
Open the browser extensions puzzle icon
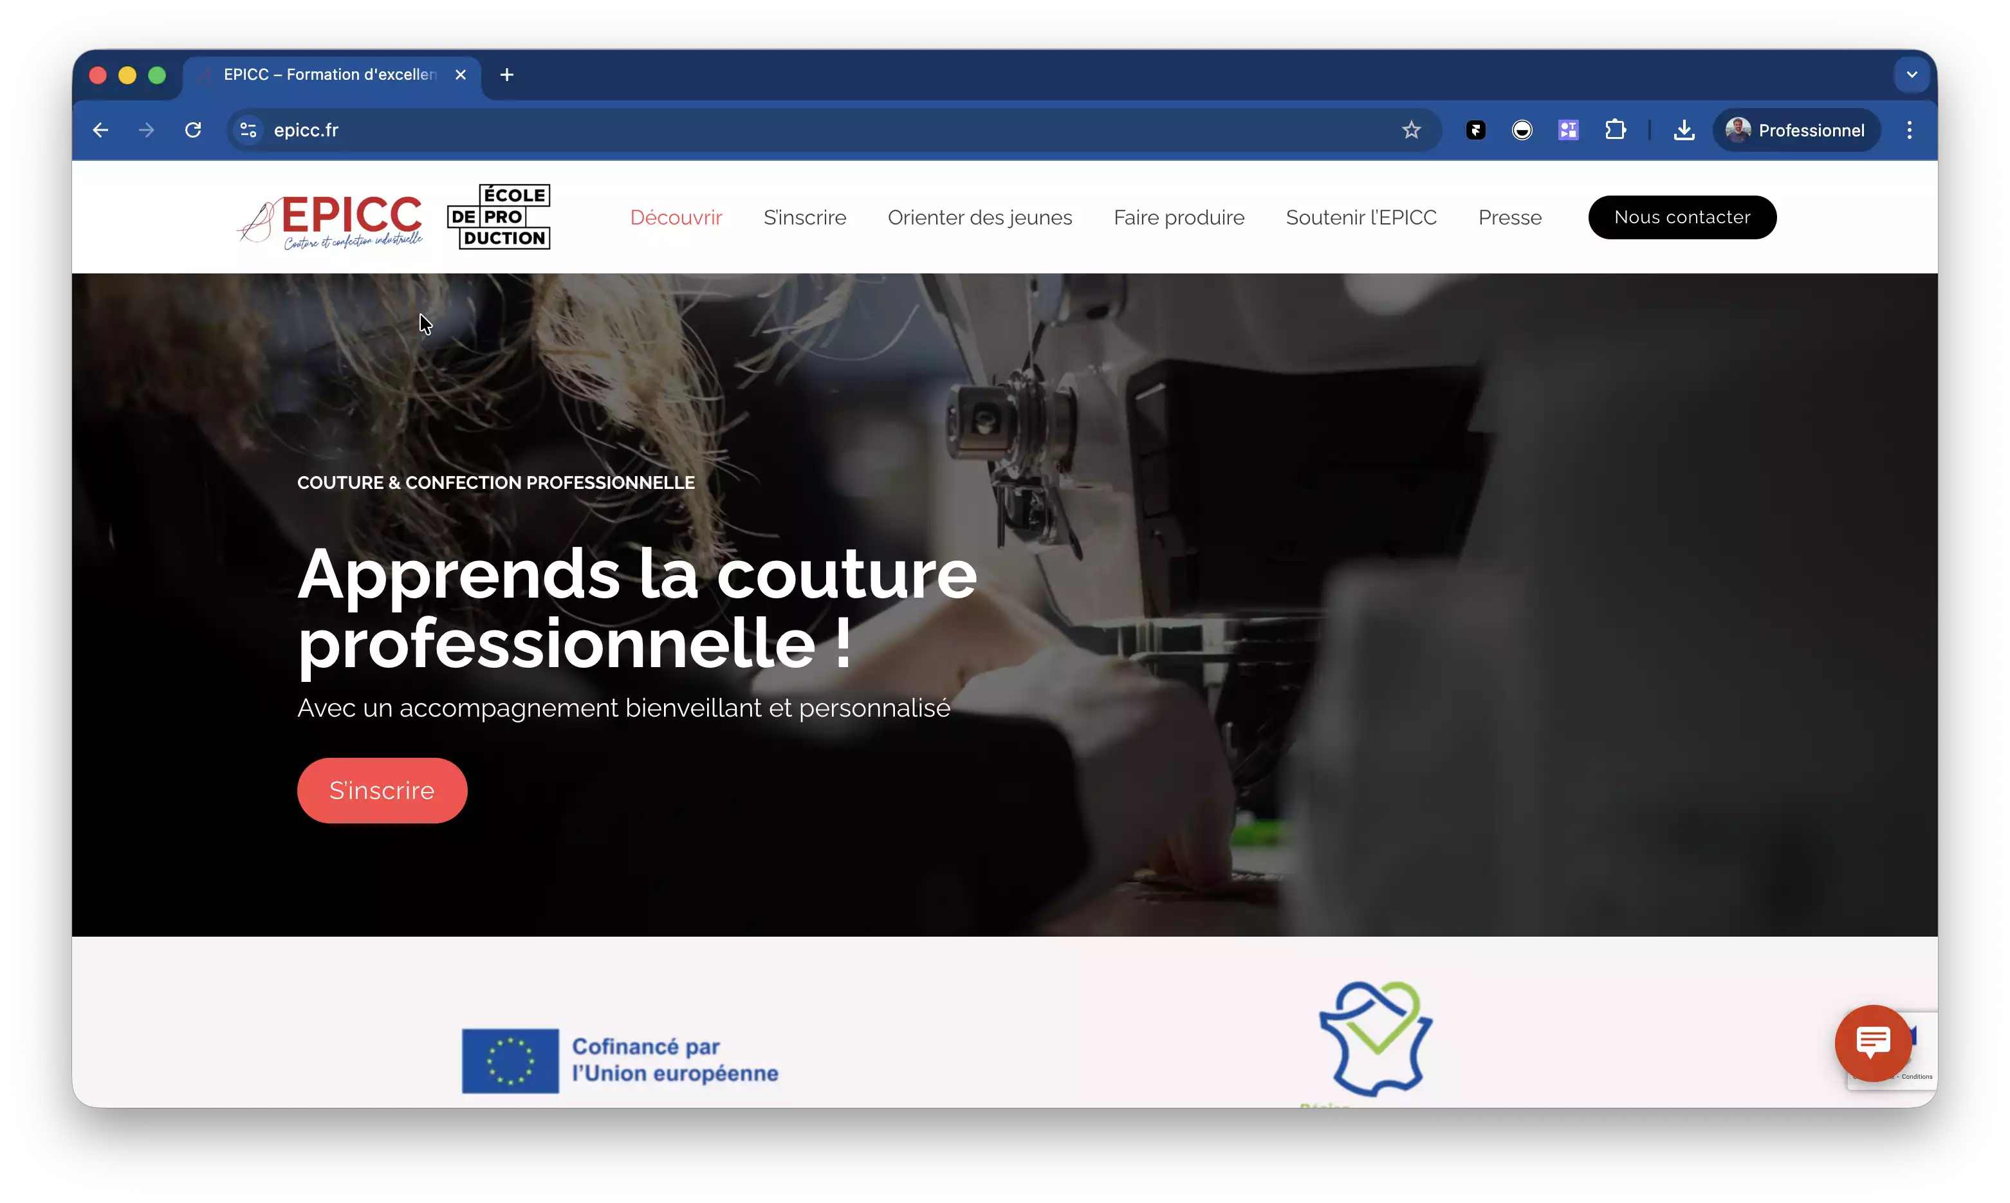click(x=1614, y=131)
